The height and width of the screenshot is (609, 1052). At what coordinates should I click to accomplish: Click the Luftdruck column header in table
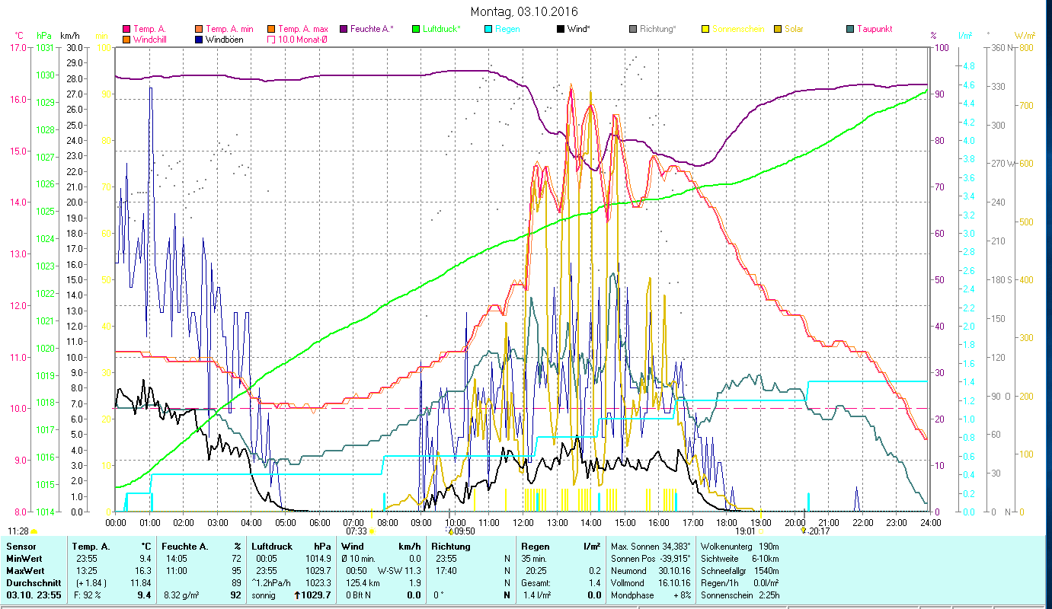(x=272, y=547)
